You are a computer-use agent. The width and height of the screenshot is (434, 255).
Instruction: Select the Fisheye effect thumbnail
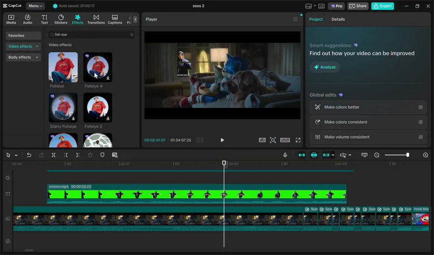click(63, 67)
